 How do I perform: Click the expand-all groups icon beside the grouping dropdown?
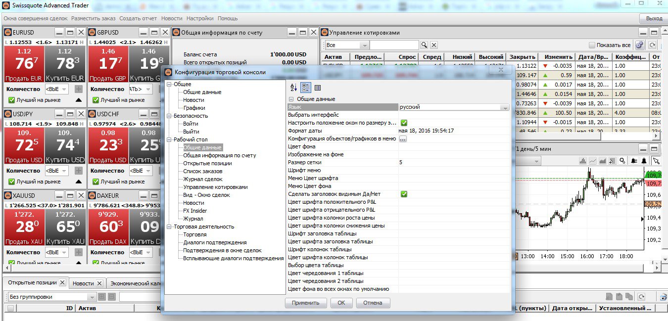pyautogui.click(x=102, y=297)
